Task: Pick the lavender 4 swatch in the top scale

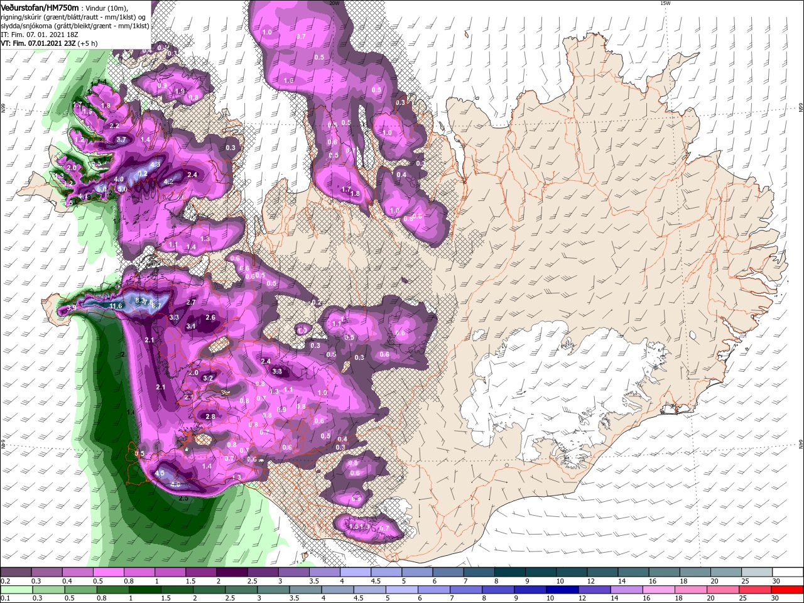Action: (x=354, y=572)
